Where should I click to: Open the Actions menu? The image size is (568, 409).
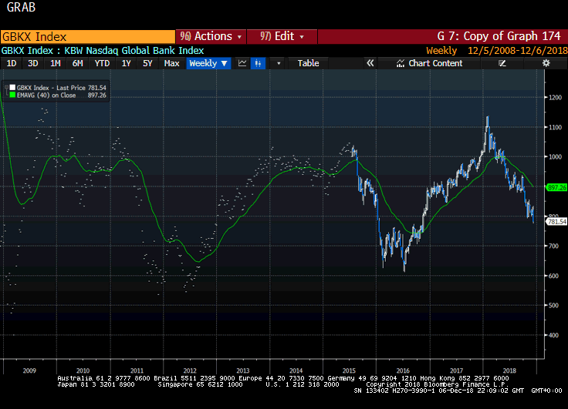coord(211,36)
